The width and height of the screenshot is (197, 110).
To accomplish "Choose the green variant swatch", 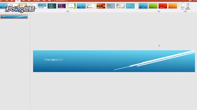I will [153, 6].
